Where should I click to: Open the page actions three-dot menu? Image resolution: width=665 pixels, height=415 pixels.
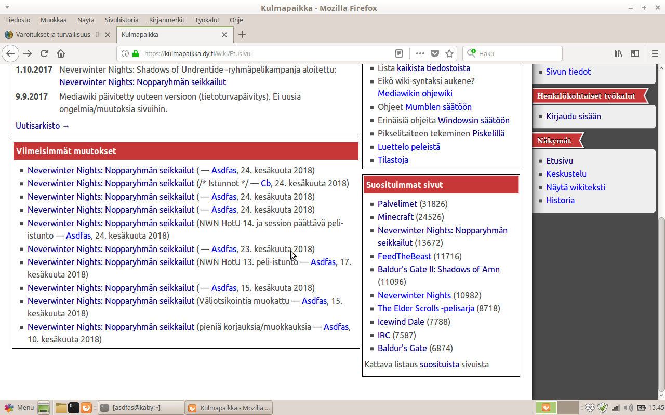tap(420, 53)
